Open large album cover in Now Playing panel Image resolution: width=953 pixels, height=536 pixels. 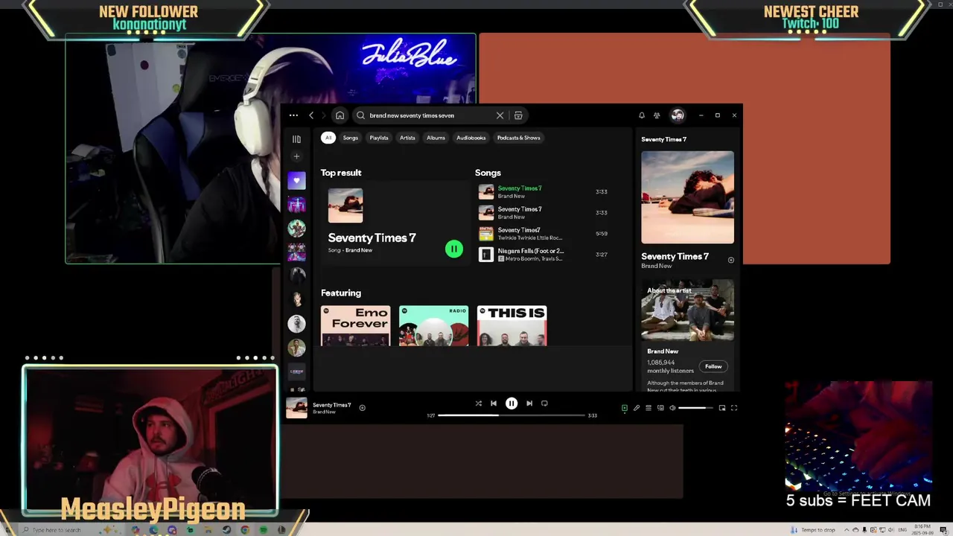coord(687,197)
